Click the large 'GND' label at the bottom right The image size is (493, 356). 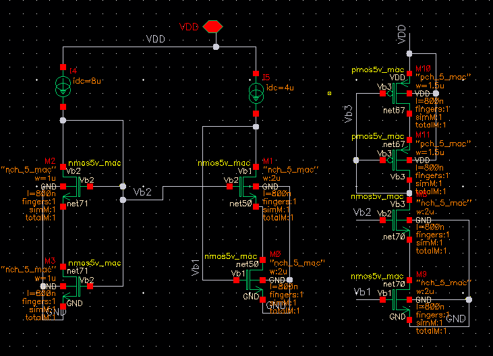pos(456,319)
